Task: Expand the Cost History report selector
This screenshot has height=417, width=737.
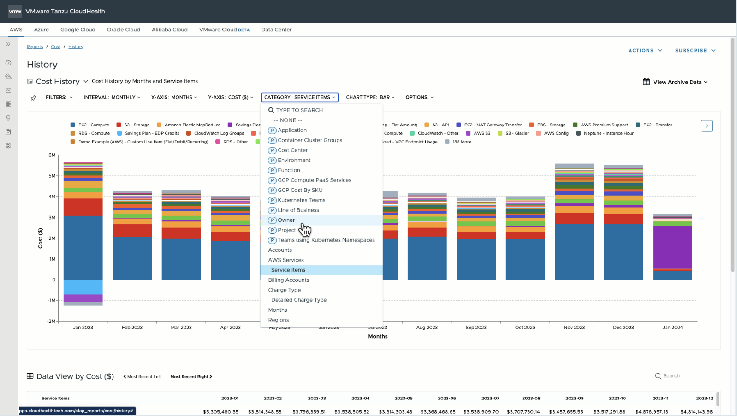Action: (x=86, y=82)
